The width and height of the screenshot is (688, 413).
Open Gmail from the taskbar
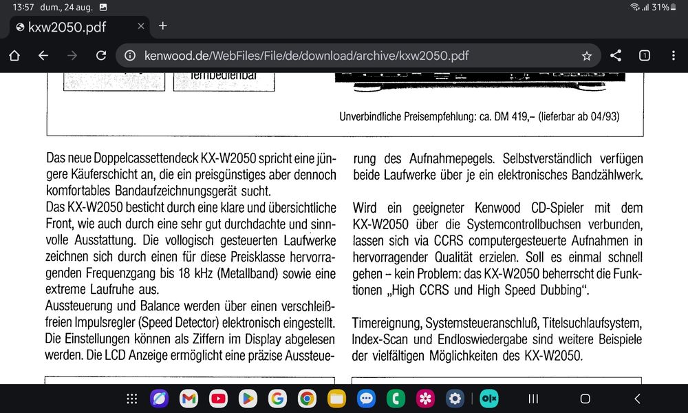click(x=189, y=399)
